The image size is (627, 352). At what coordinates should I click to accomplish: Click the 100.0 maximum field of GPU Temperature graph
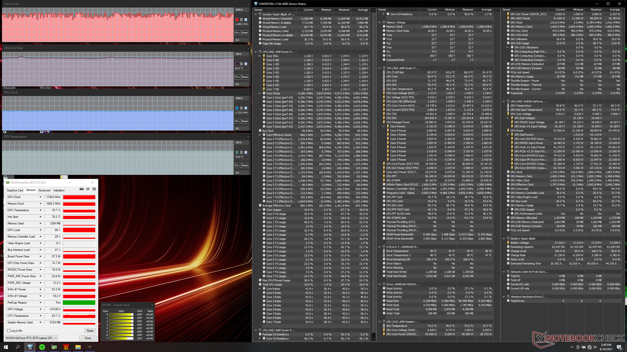241,142
